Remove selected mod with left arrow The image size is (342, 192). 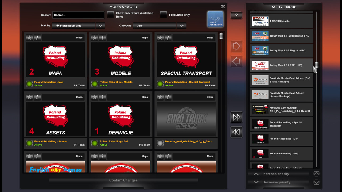pos(236,61)
